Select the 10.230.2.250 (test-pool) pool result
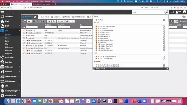187x105 pixels. click(105, 59)
